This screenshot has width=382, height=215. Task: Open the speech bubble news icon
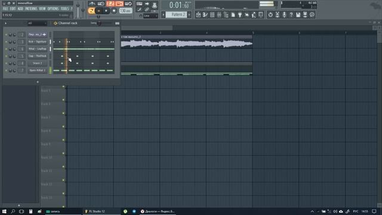click(x=312, y=15)
